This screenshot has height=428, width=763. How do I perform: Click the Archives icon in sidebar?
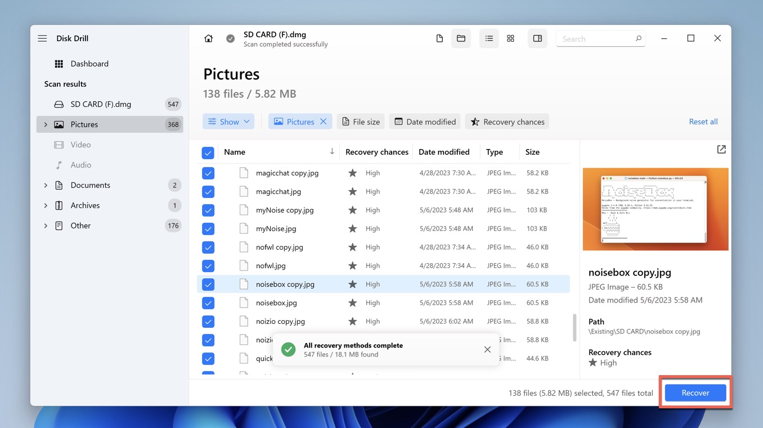(59, 205)
